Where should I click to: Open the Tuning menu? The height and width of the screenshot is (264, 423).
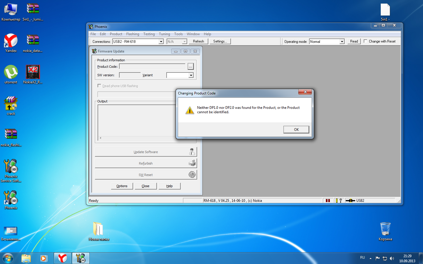[164, 34]
